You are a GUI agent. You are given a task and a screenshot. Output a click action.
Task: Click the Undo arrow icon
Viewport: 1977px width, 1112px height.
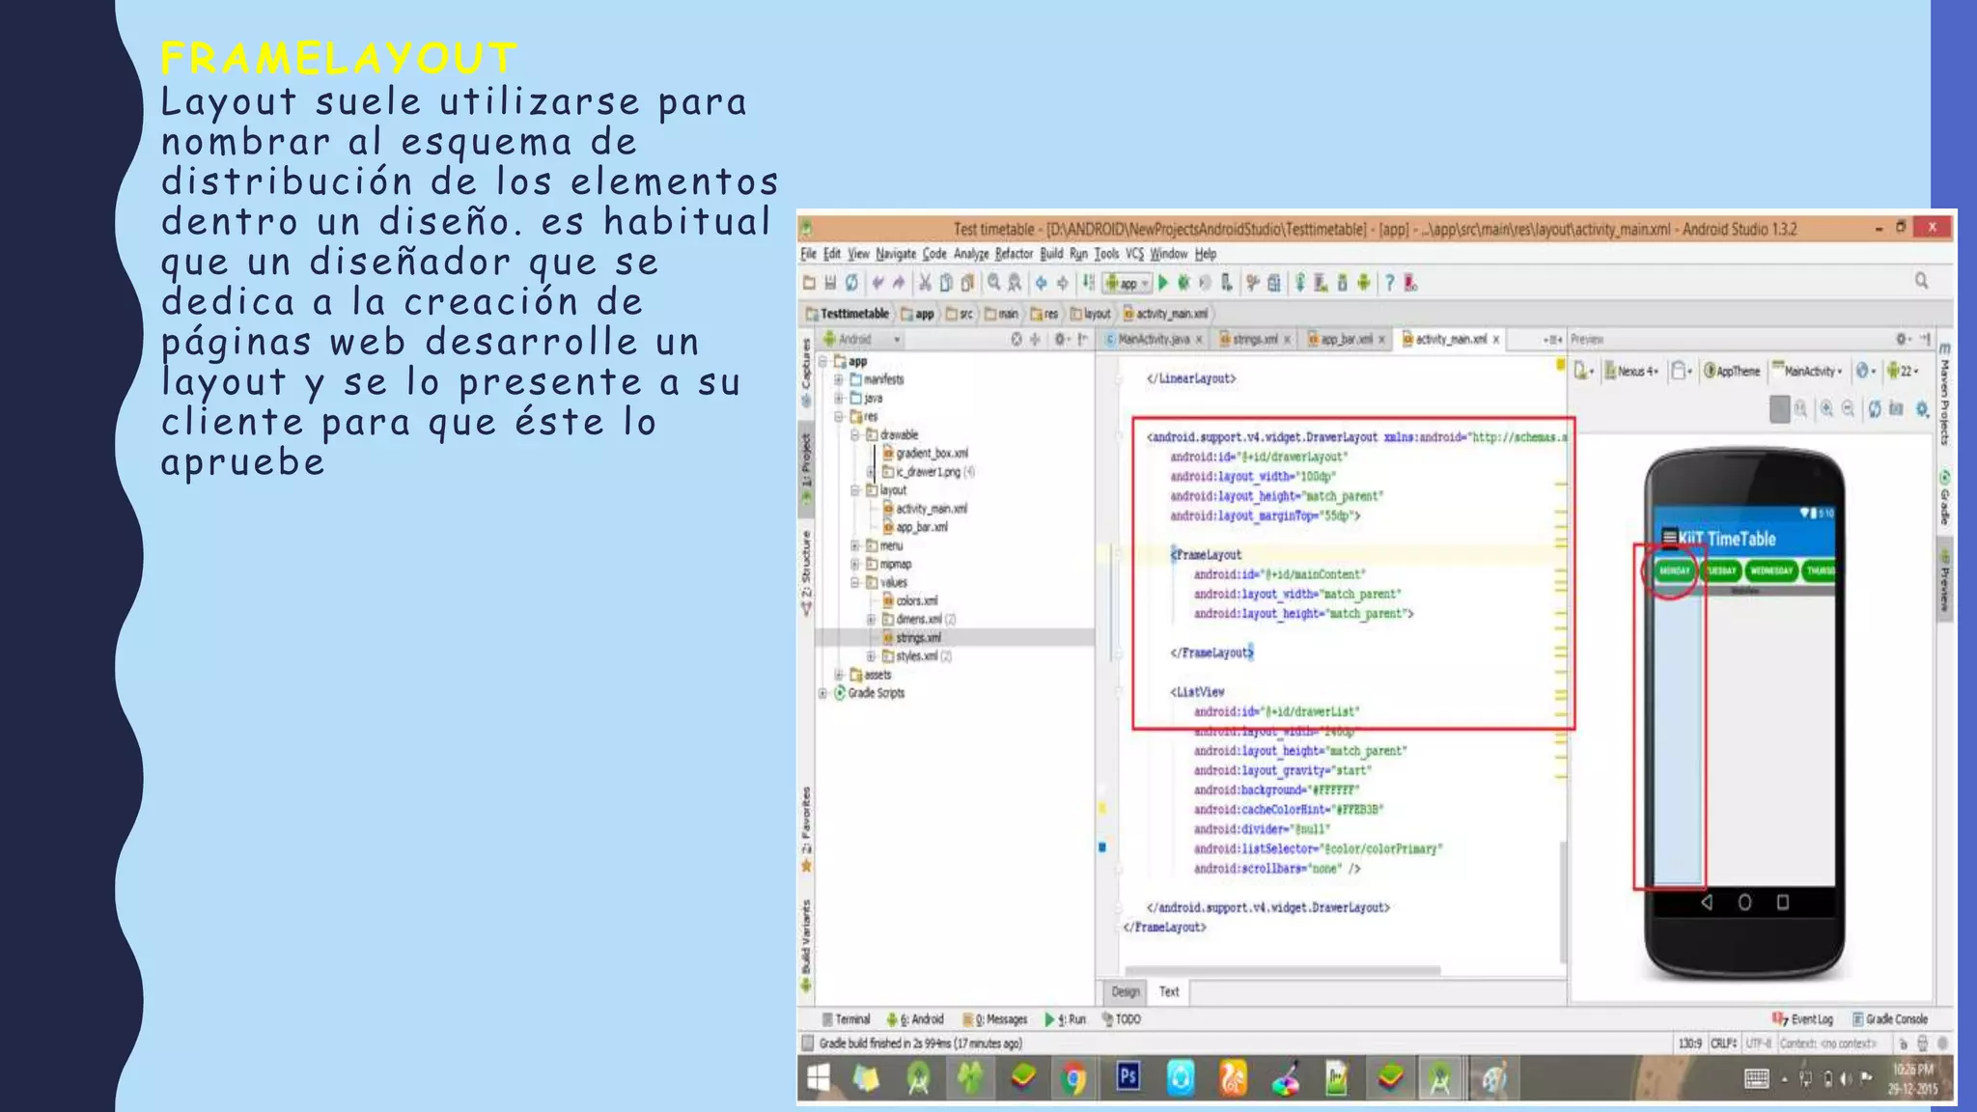[x=877, y=283]
